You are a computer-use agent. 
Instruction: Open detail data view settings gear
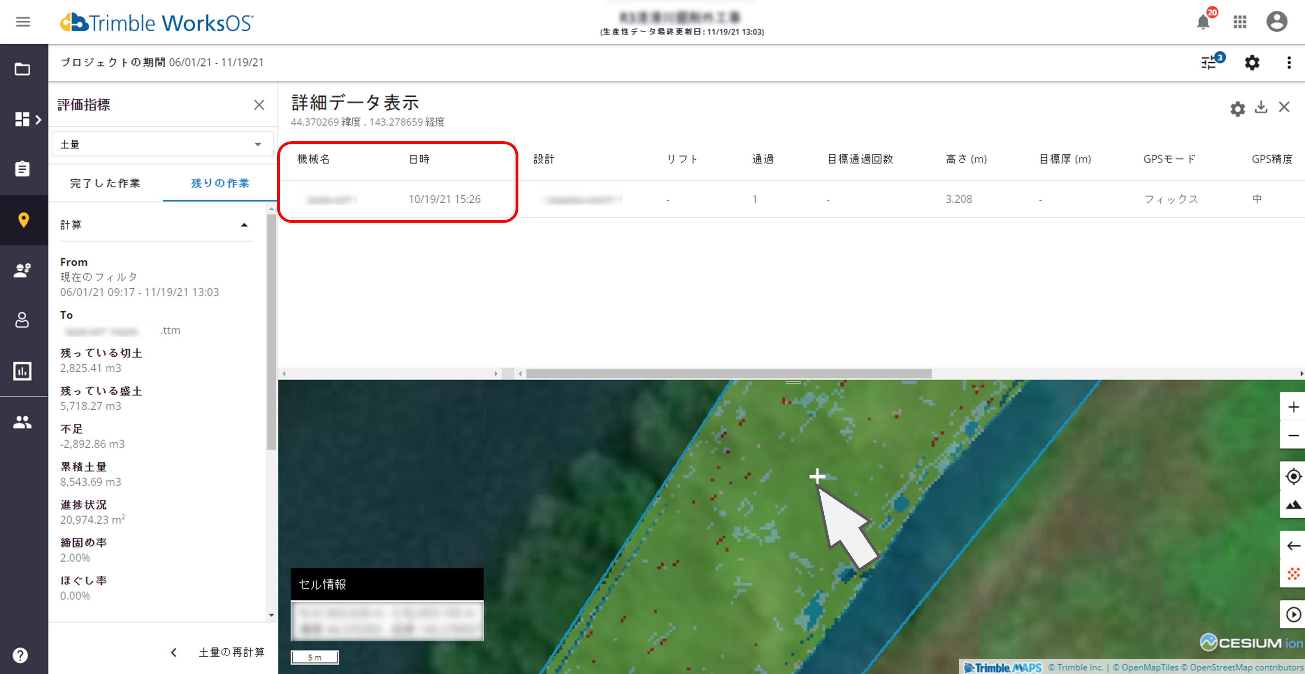[1237, 109]
